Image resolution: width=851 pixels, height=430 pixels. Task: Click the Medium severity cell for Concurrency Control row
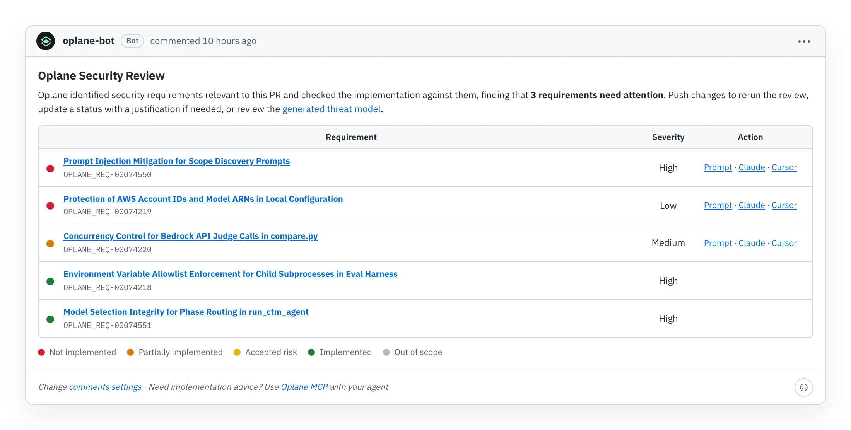(x=668, y=243)
